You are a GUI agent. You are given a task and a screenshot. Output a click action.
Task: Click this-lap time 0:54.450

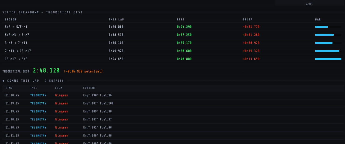[x=116, y=59]
